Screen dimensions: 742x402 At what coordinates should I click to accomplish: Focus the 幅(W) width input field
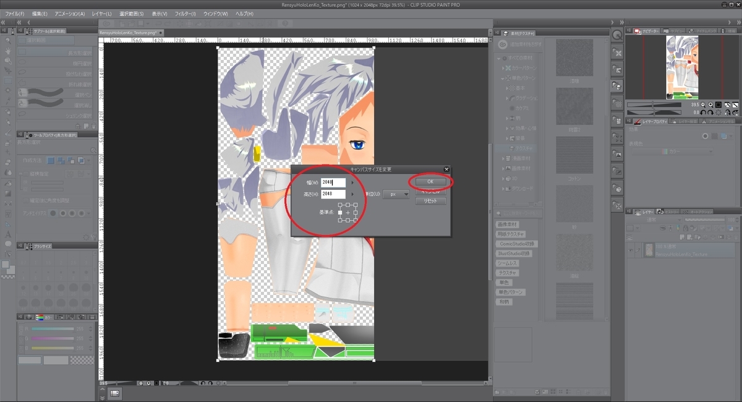[333, 182]
